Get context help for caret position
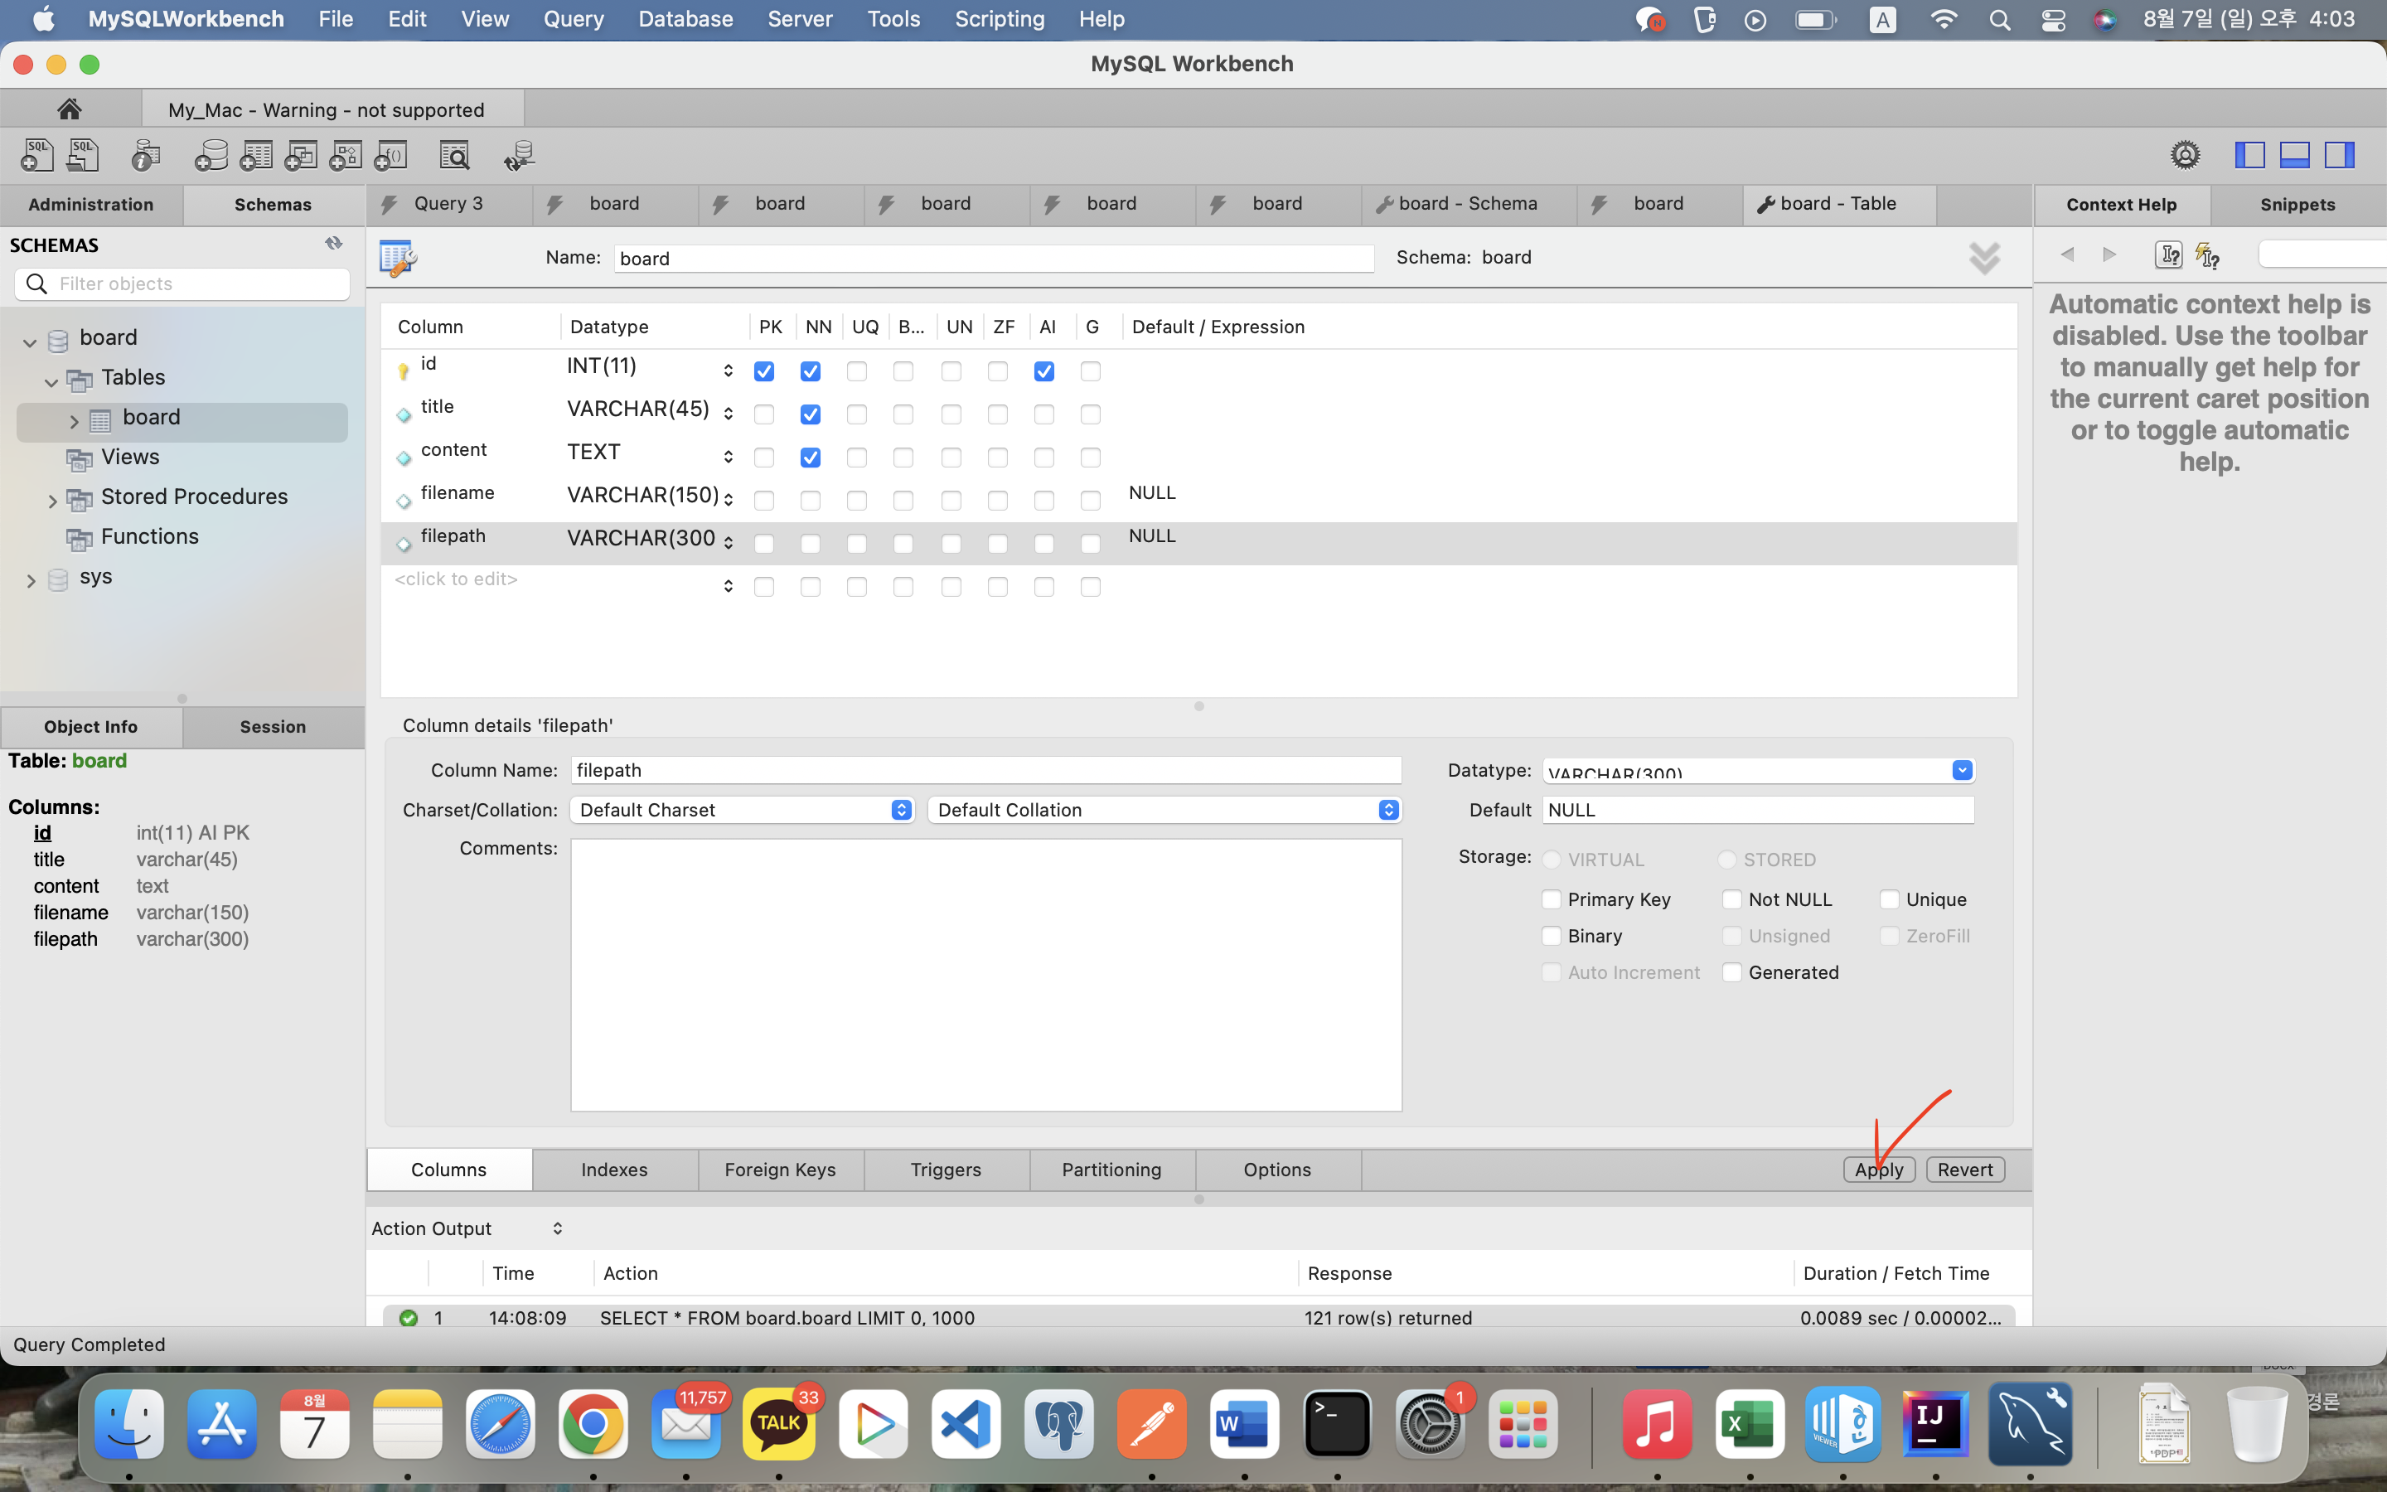2387x1492 pixels. (x=2168, y=254)
